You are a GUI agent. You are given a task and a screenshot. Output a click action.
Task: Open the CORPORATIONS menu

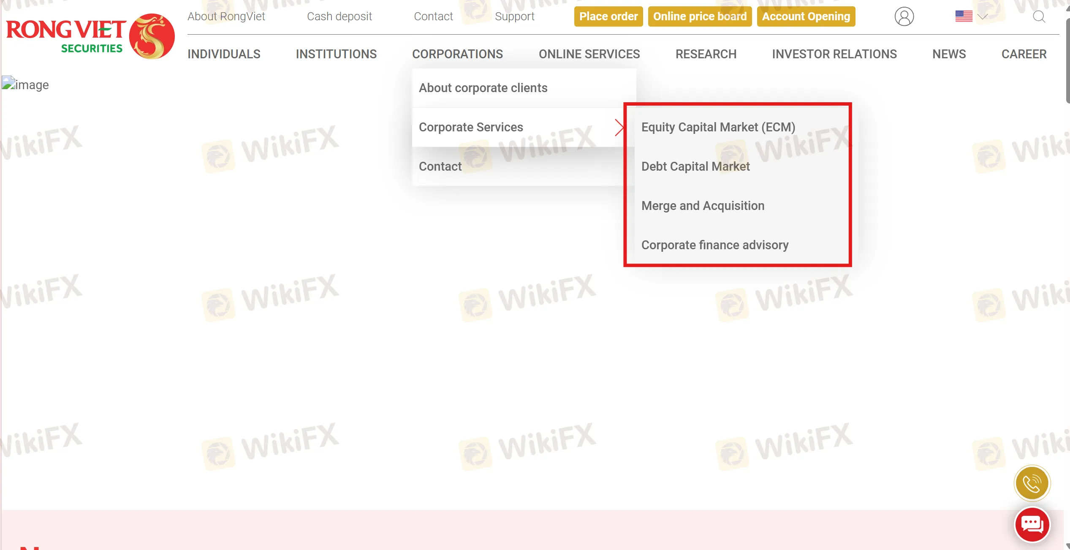457,54
